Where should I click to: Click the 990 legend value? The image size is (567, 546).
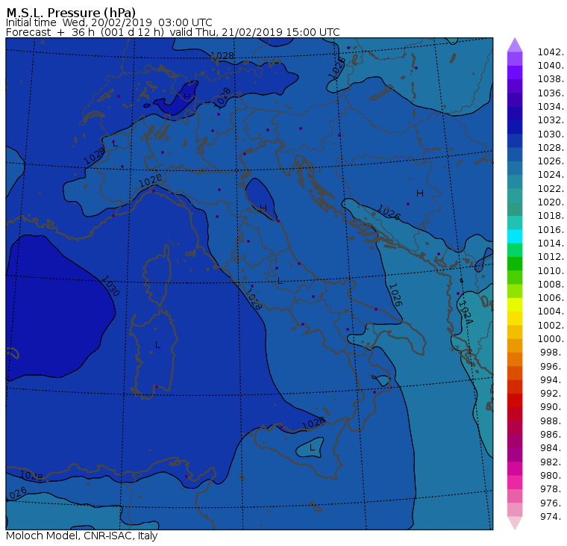click(x=552, y=406)
